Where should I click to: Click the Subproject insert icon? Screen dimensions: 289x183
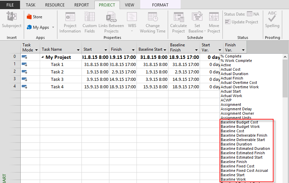(x=12, y=17)
